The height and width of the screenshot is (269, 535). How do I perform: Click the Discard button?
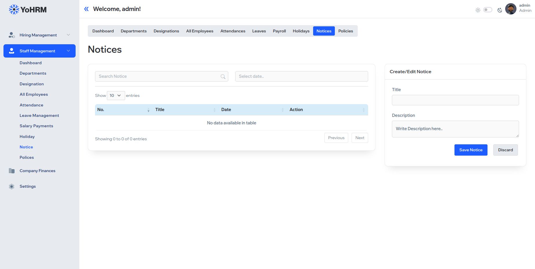tap(505, 150)
